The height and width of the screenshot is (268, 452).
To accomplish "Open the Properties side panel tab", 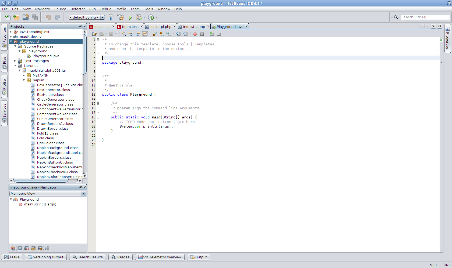I will 447,38.
